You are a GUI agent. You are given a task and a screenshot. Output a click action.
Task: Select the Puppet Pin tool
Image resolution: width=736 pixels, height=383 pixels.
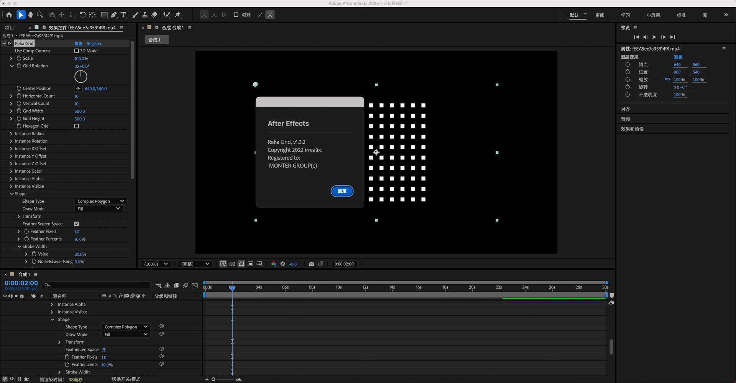pyautogui.click(x=178, y=15)
